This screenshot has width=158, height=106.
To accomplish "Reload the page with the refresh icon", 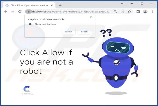I will [x=20, y=12].
